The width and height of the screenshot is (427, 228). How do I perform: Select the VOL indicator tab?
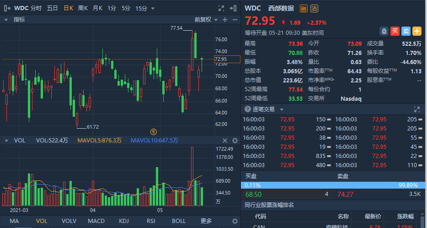[42, 221]
